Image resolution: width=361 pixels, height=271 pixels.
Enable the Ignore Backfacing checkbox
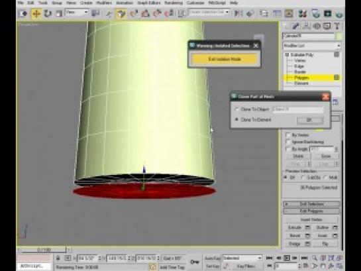click(x=287, y=142)
